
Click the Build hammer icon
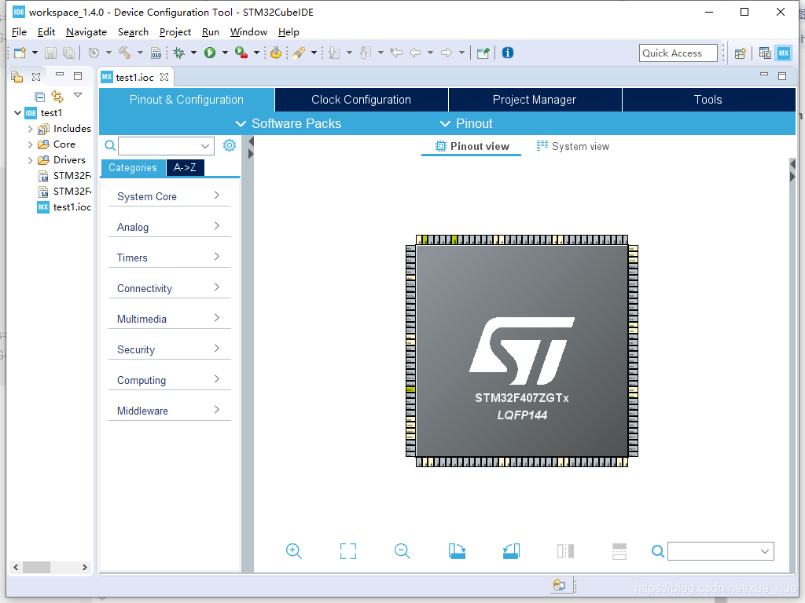[x=125, y=53]
